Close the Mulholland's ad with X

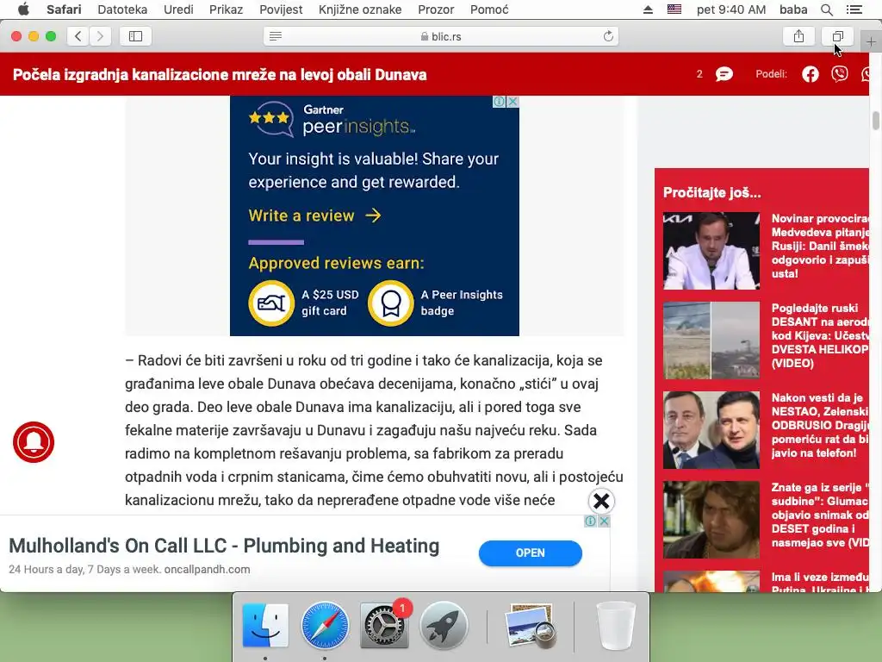604,521
